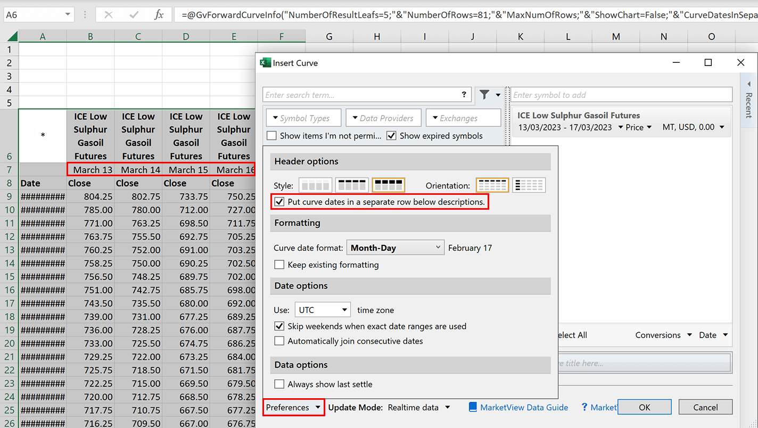Select the first plain header style icon

click(315, 185)
